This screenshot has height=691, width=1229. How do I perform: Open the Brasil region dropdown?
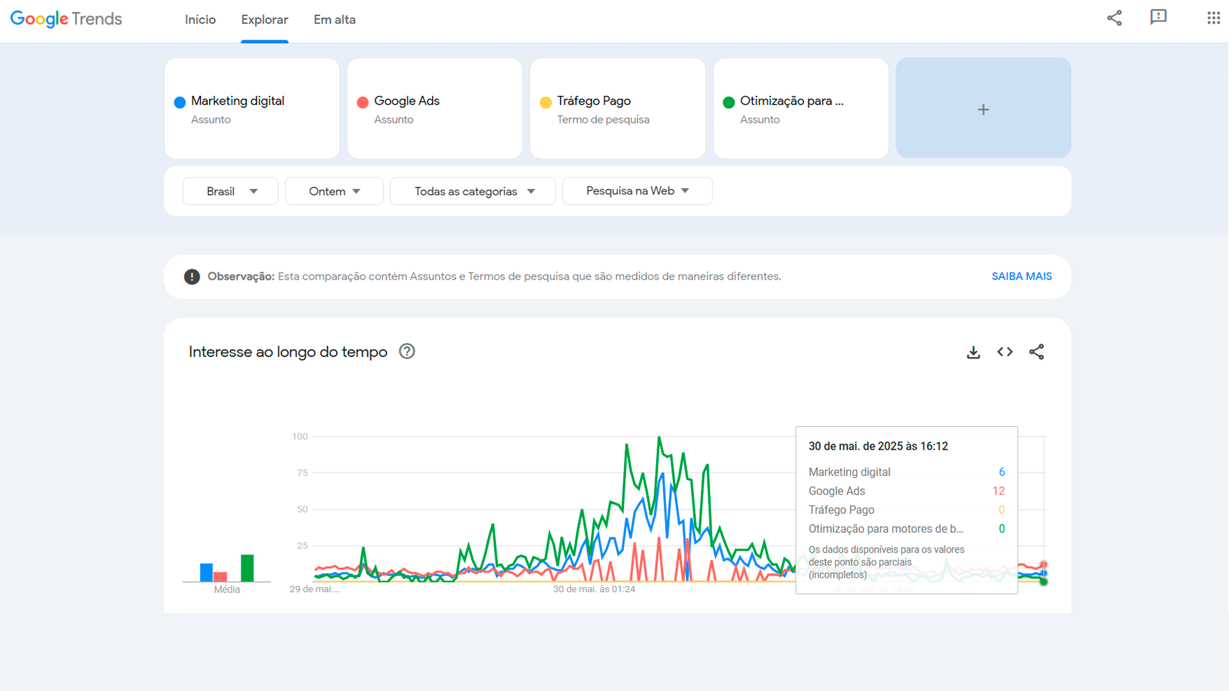[230, 191]
